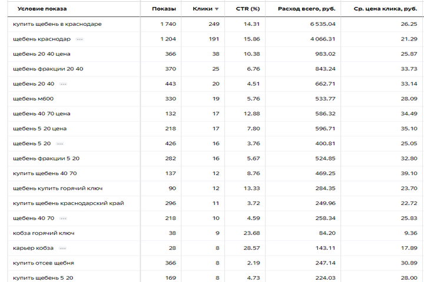Expand ellipsis beside щебень 5 20

coord(59,143)
